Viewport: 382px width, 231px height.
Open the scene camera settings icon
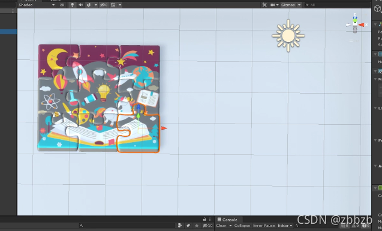point(273,5)
